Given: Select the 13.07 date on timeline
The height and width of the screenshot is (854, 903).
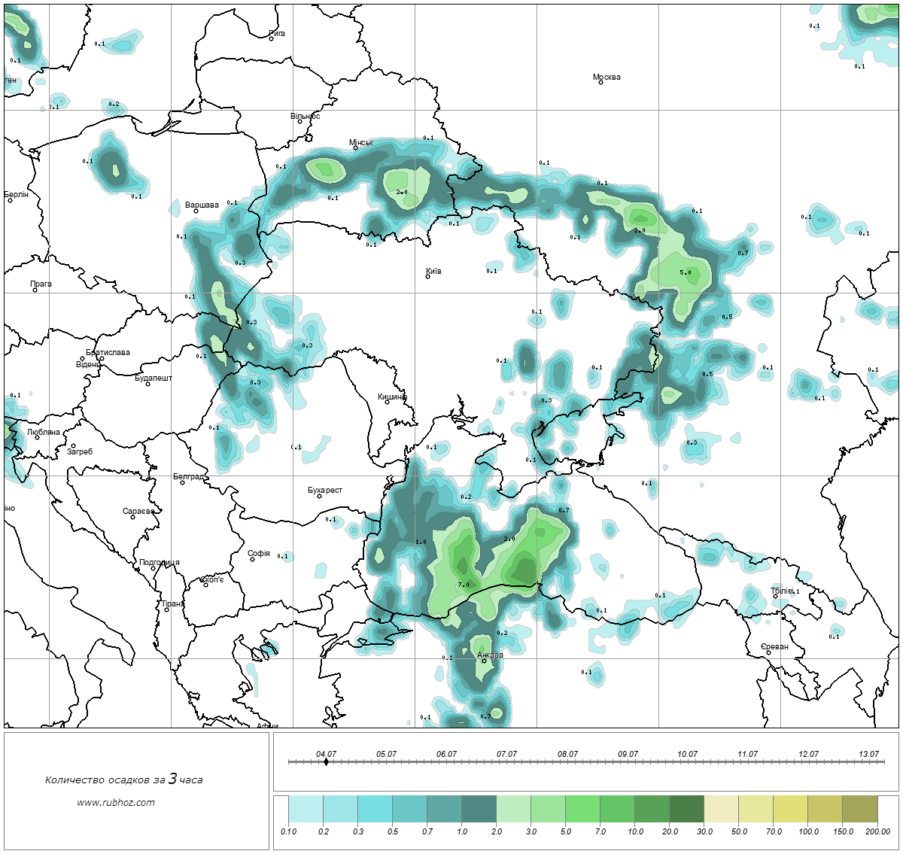Looking at the screenshot, I should 868,754.
